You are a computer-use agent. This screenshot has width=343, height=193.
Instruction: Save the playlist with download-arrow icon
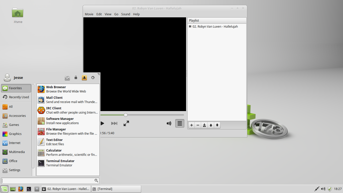(204, 125)
